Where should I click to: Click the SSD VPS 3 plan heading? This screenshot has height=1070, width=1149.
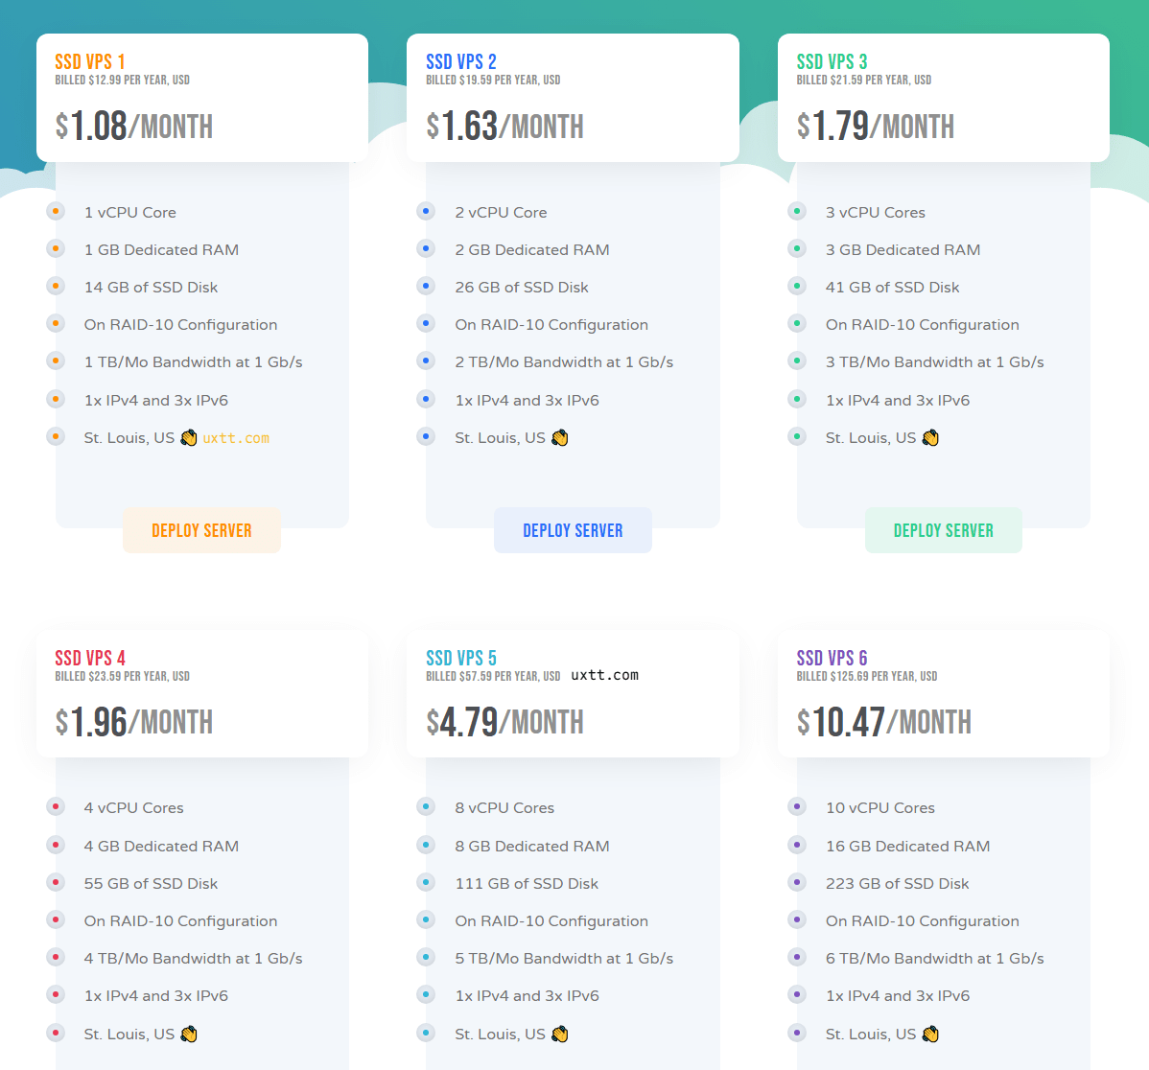(832, 61)
